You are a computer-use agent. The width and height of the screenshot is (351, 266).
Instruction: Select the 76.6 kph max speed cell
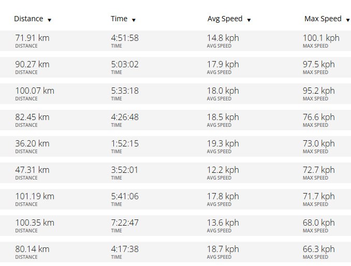pyautogui.click(x=318, y=117)
